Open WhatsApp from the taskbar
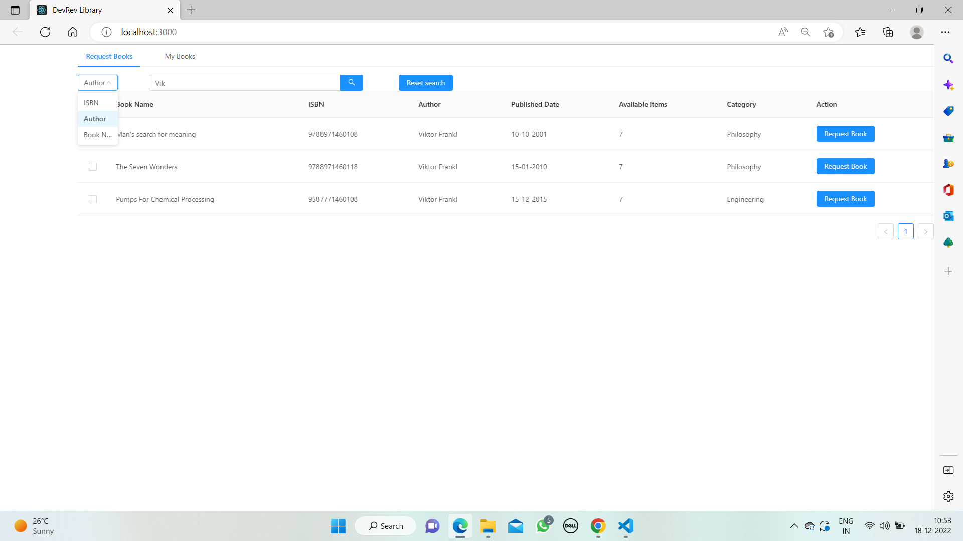The height and width of the screenshot is (541, 963). pyautogui.click(x=544, y=526)
